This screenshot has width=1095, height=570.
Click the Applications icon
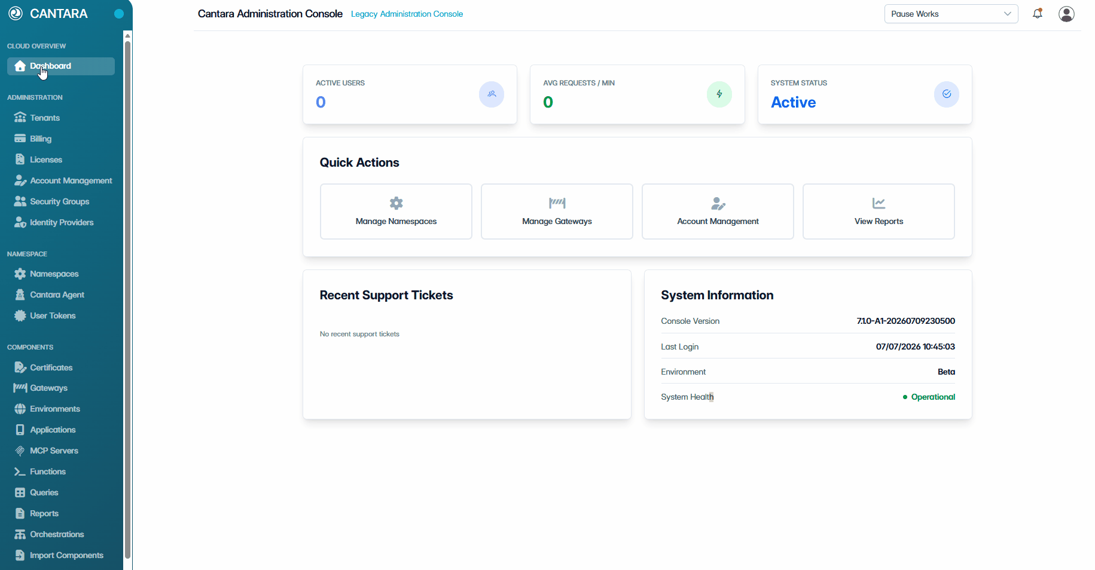[20, 430]
